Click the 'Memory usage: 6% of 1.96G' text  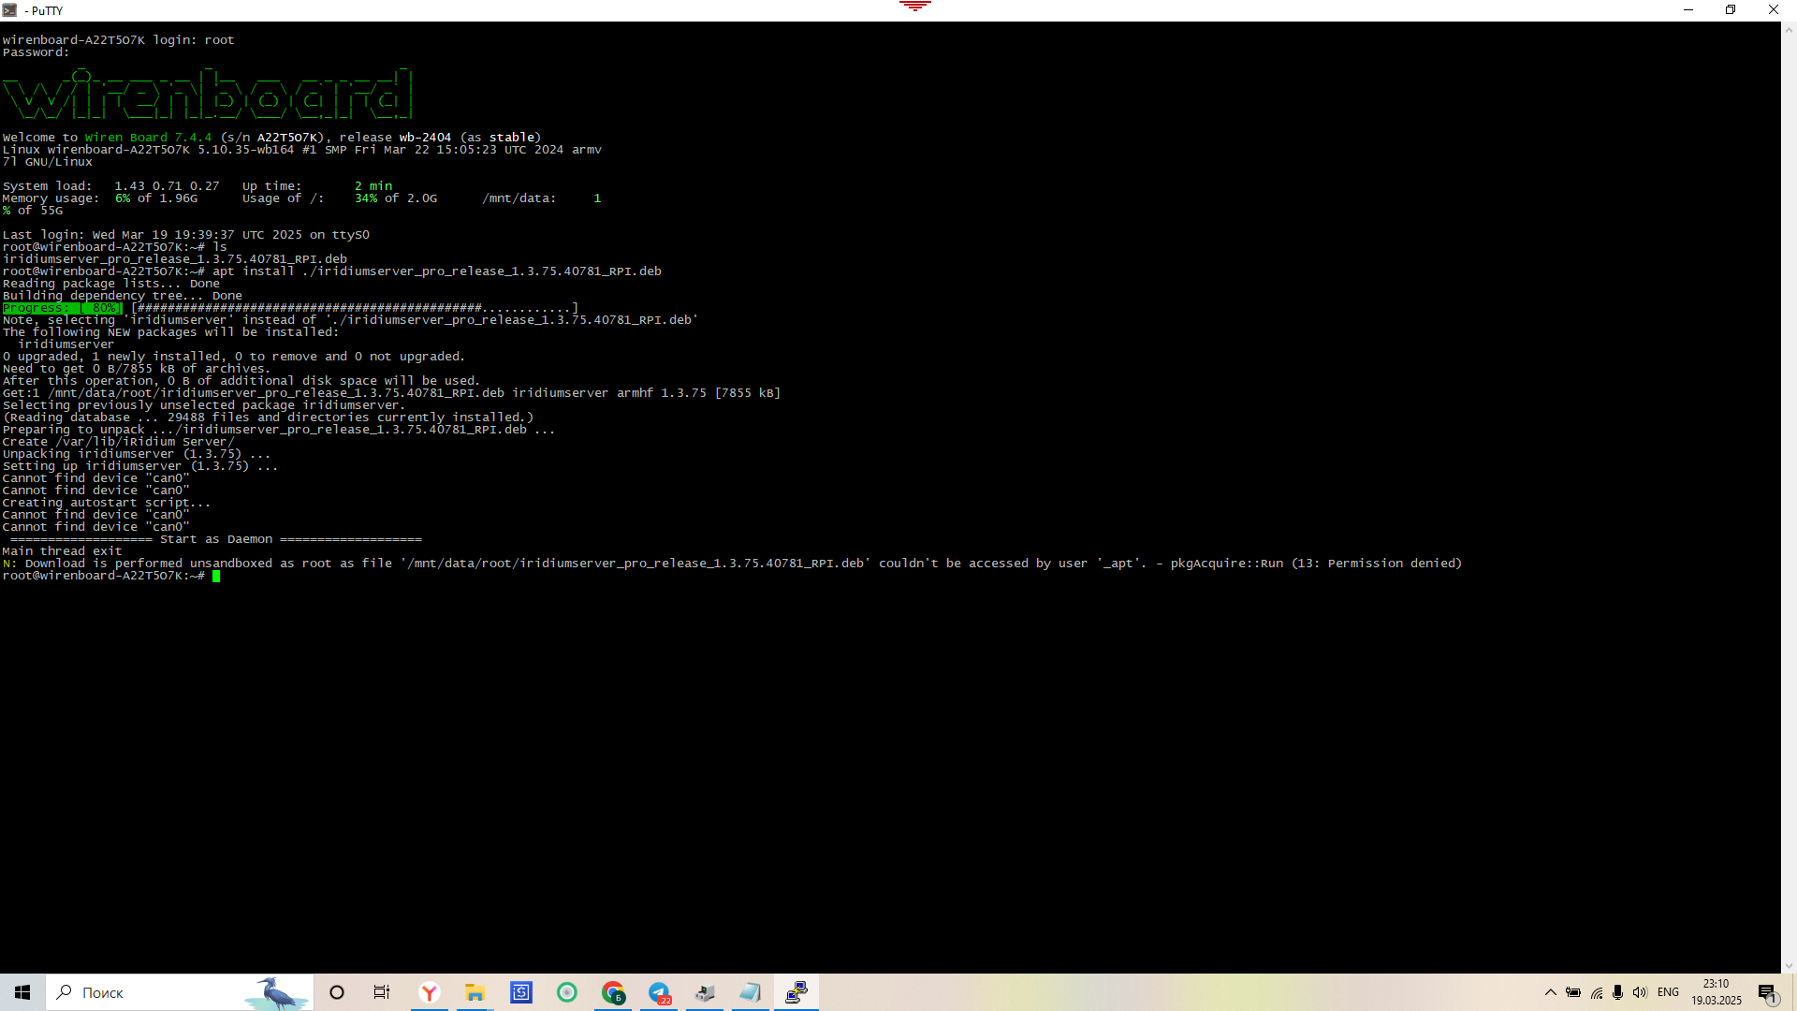click(99, 198)
